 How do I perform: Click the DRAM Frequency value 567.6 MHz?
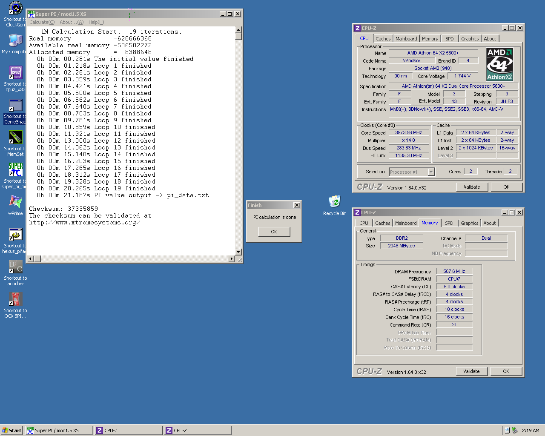[x=454, y=271]
